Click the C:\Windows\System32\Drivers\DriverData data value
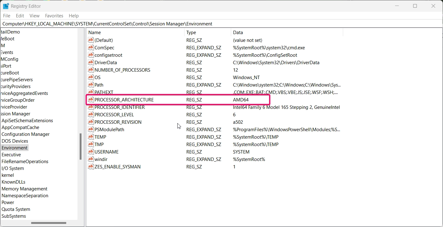The image size is (443, 227). tap(276, 62)
